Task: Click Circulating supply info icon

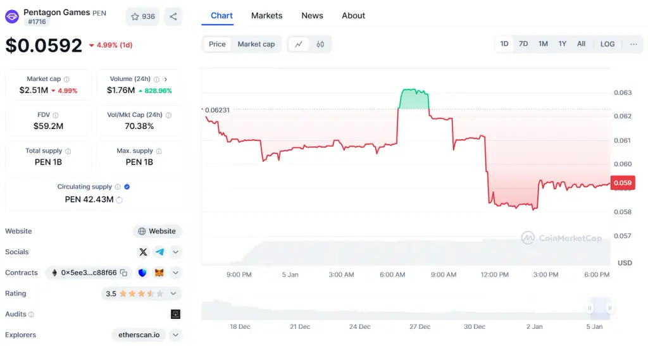Action: [118, 187]
